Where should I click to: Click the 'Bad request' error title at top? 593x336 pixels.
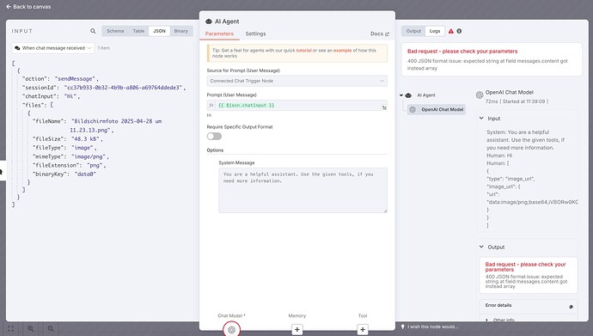pyautogui.click(x=462, y=51)
